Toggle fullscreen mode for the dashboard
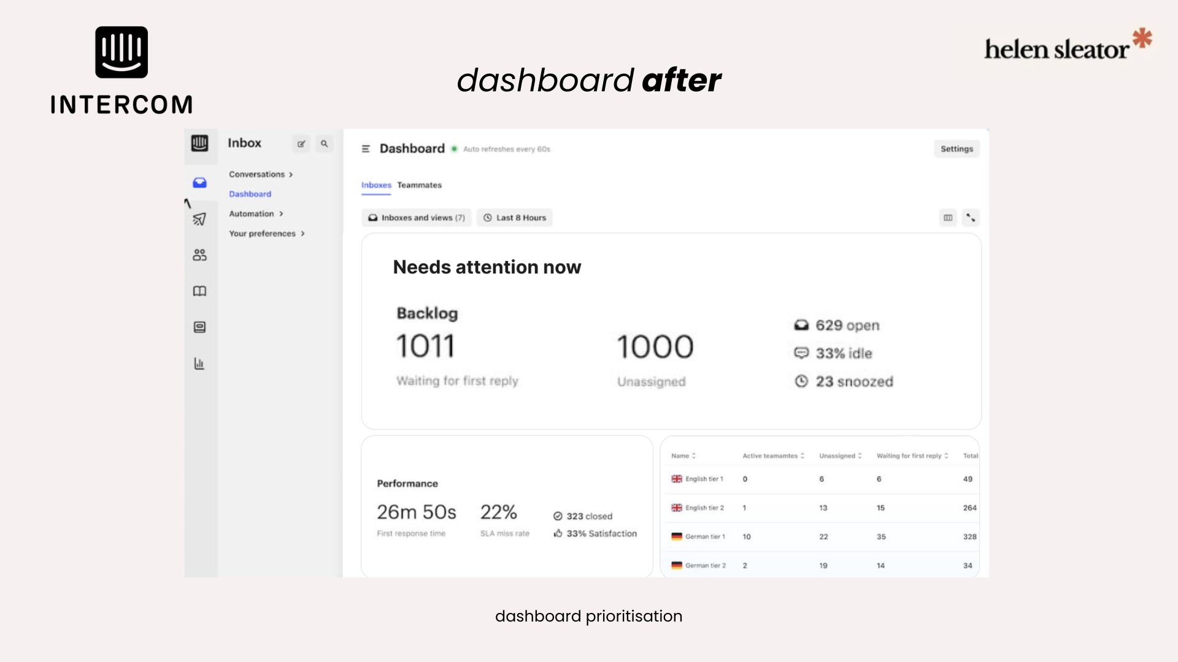This screenshot has width=1178, height=662. click(971, 218)
